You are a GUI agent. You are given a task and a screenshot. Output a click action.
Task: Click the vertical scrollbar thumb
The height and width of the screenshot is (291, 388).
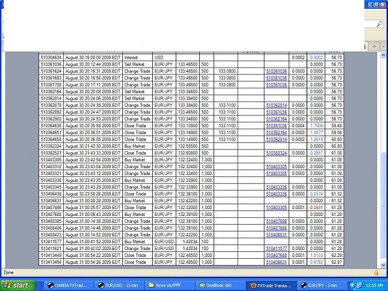coord(383,205)
